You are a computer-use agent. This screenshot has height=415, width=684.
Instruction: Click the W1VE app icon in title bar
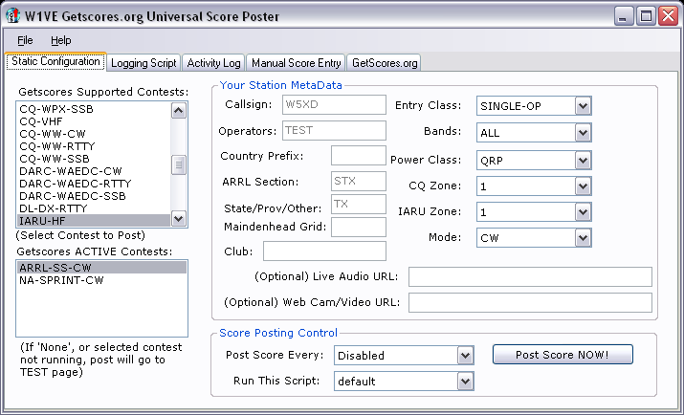point(12,15)
